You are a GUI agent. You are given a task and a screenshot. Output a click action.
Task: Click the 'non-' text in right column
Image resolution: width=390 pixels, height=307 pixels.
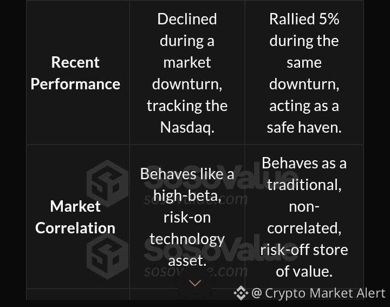tap(304, 206)
